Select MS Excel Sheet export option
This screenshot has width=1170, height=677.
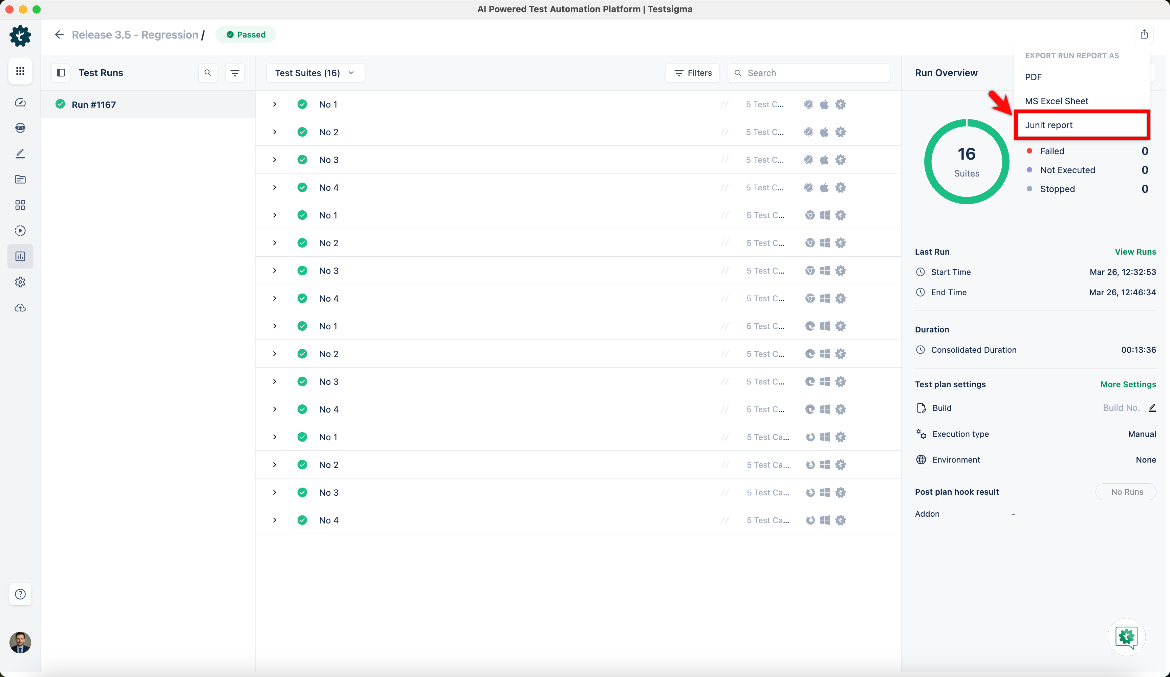(1056, 101)
